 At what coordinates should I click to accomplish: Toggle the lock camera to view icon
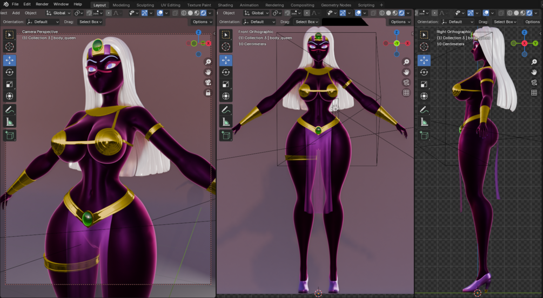[208, 93]
